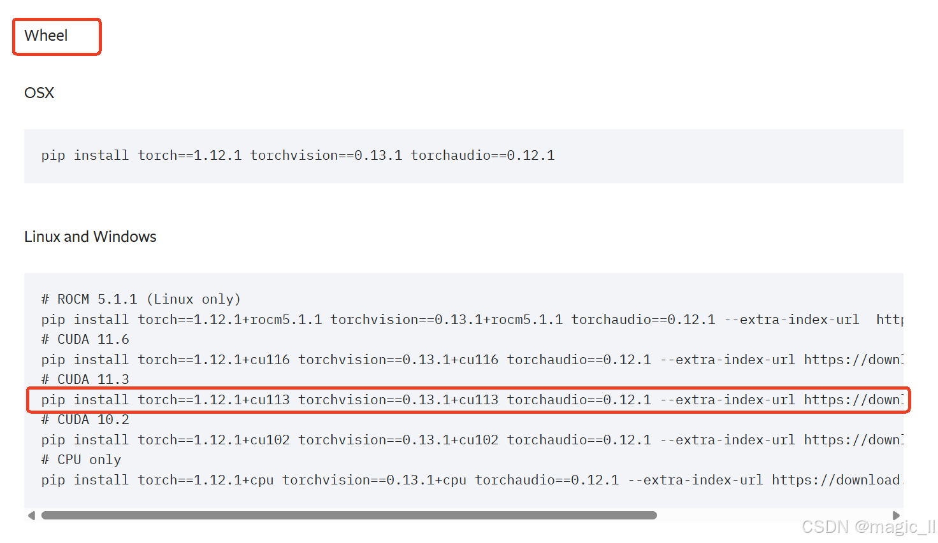Viewport: 938px width, 543px height.
Task: Click the OSX heading
Action: (x=39, y=93)
